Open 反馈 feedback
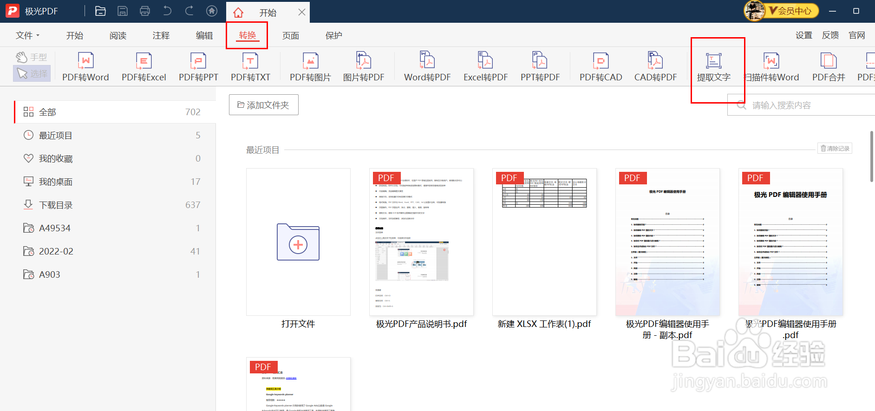Screen dimensions: 875x411 830,35
